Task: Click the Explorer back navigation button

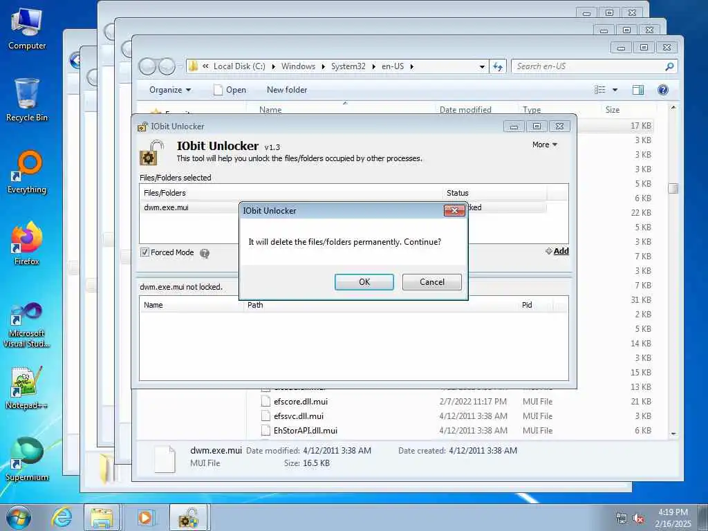Action: coord(148,67)
